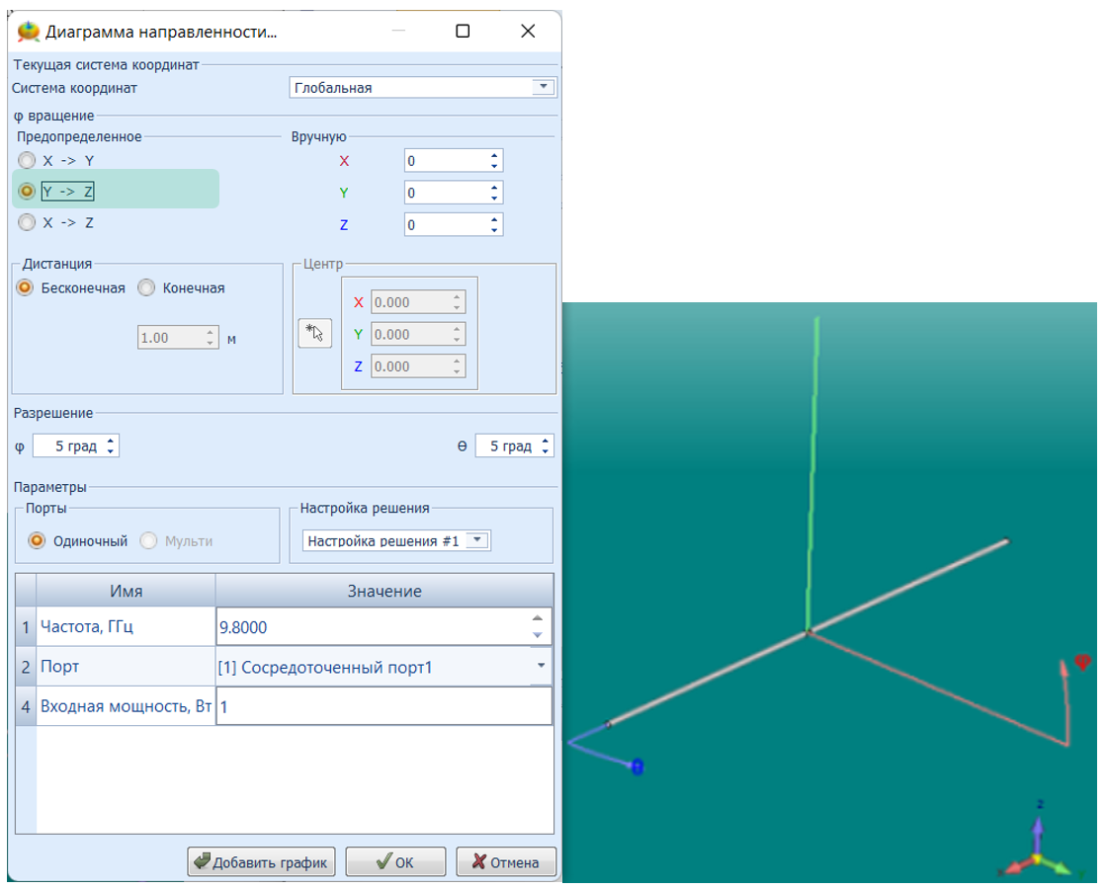Screen dimensions: 1106x890
Task: Click the red phi axis marker
Action: pos(1082,663)
